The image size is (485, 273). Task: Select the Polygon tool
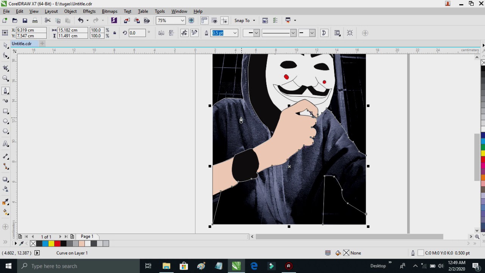[6, 131]
